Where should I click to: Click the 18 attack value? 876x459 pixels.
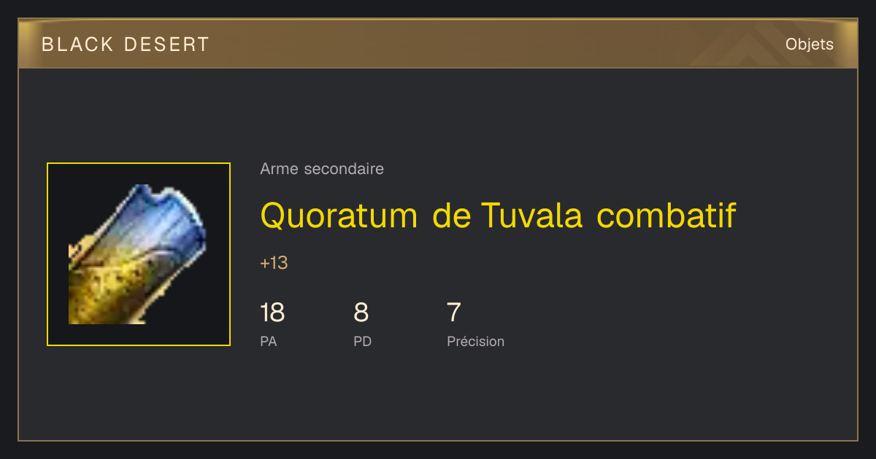pos(272,313)
